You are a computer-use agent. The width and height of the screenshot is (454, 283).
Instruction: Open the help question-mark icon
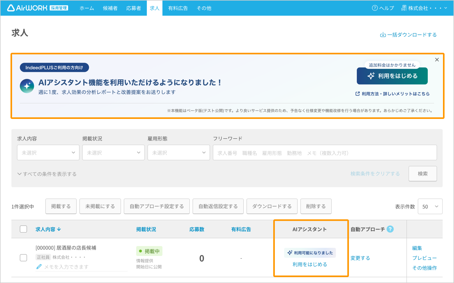pyautogui.click(x=375, y=8)
